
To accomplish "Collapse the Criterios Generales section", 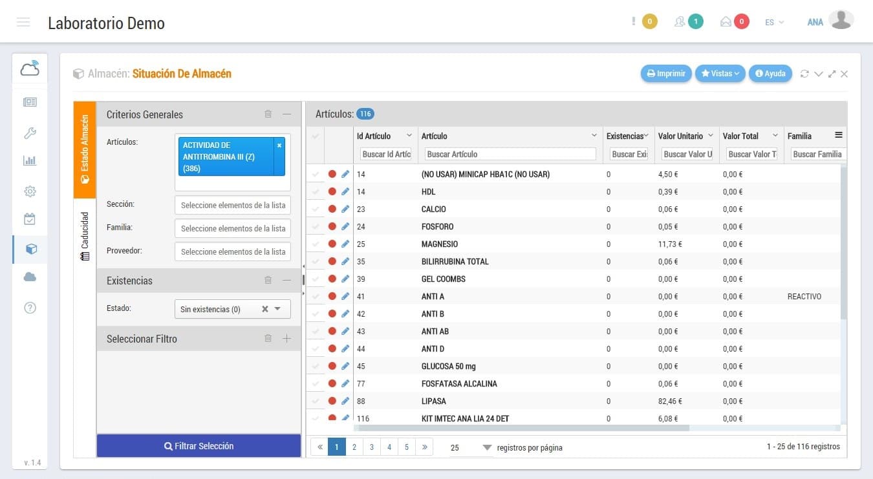I will point(287,114).
